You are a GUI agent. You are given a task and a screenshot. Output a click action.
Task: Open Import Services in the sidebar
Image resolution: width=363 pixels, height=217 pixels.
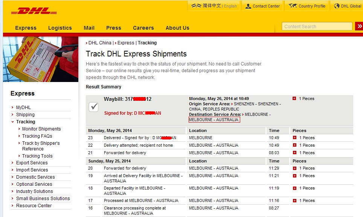click(32, 170)
